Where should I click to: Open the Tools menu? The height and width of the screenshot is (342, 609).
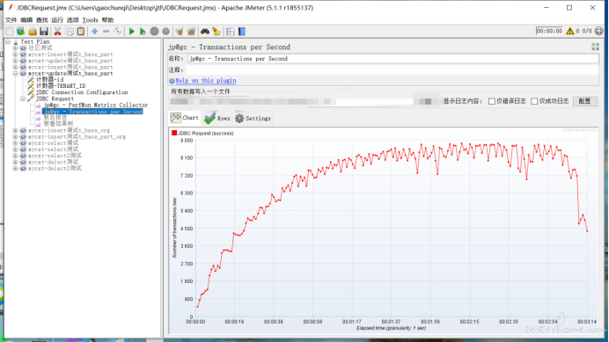click(x=90, y=20)
